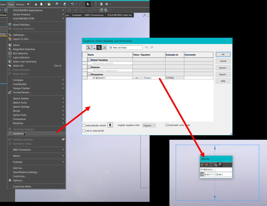Viewport: 267px width, 206px height.
Task: Click the Sketch Equation View icon
Action: (x=94, y=48)
